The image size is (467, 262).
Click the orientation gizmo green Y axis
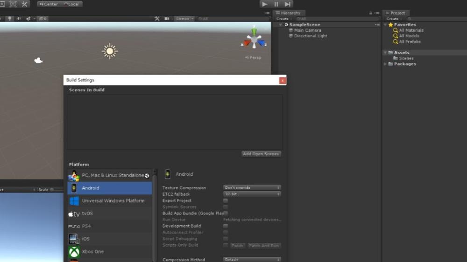pyautogui.click(x=254, y=31)
